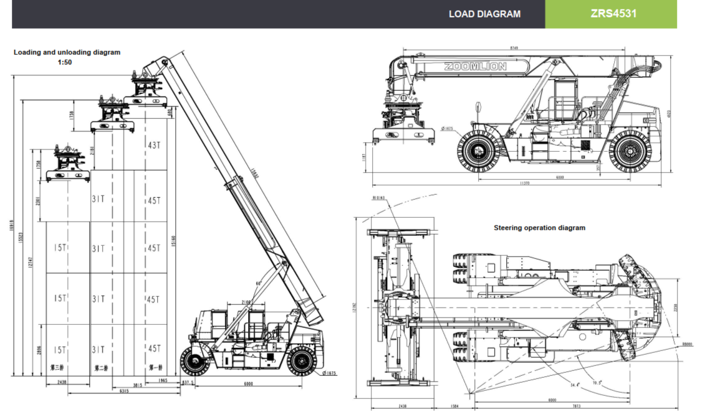Click the 第一排 row label
The image size is (710, 412).
[x=155, y=368]
